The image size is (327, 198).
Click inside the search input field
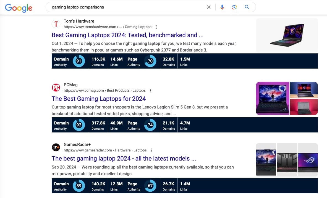124,7
